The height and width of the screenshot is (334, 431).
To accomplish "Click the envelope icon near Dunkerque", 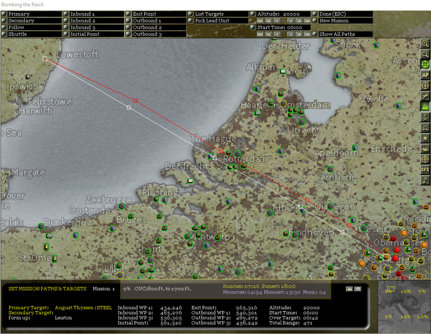I will 49,236.
